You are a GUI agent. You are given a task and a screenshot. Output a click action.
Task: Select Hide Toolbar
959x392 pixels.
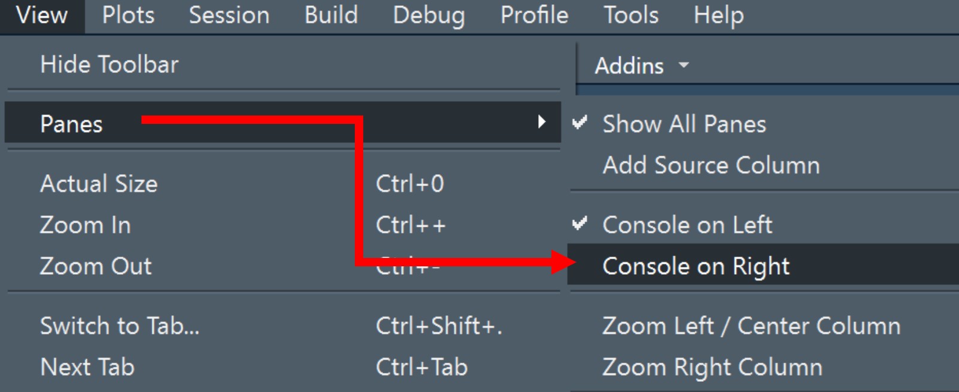108,64
